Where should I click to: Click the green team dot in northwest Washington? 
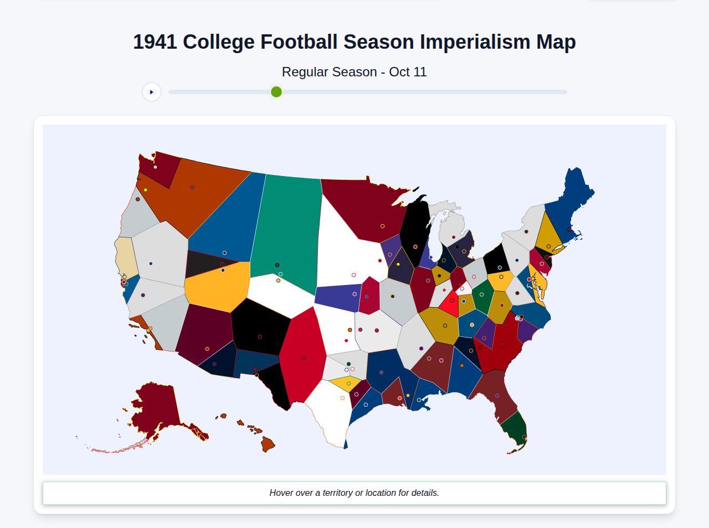(x=145, y=190)
